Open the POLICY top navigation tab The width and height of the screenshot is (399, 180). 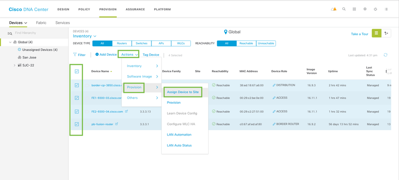click(x=84, y=10)
